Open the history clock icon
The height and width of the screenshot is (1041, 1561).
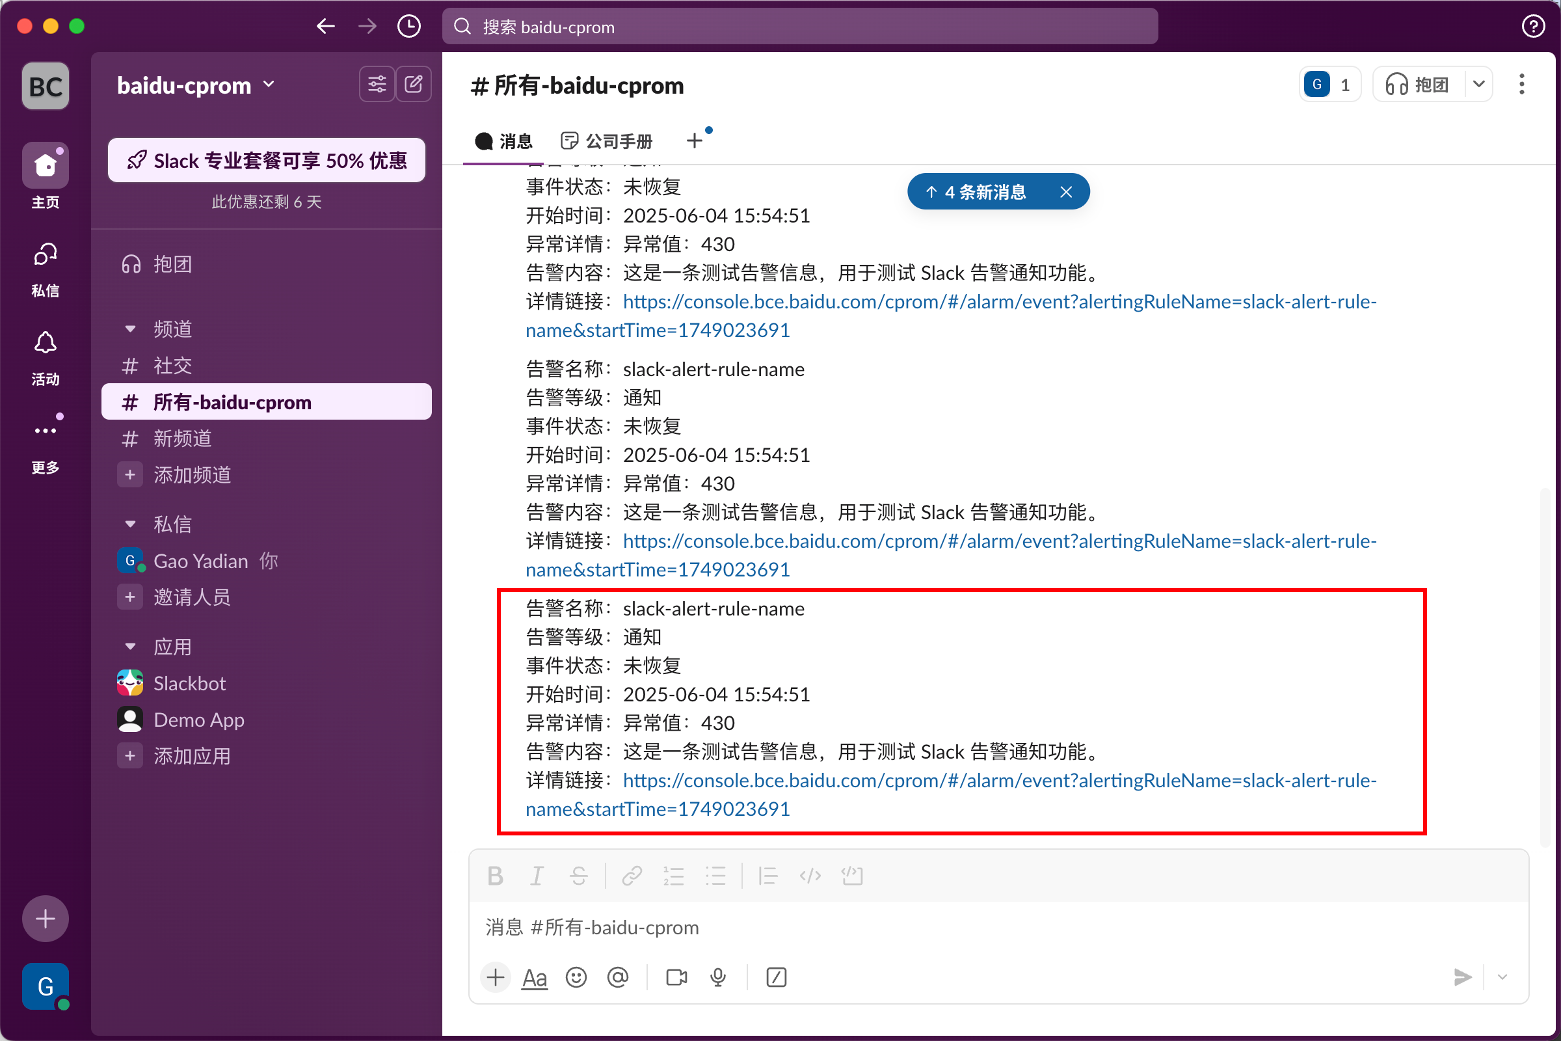point(409,27)
